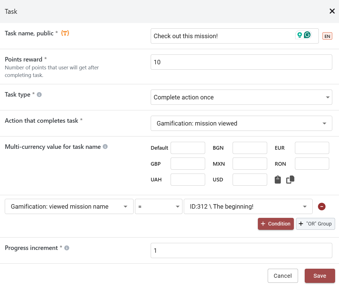The image size is (339, 287).
Task: Click the Grammarly icon in task name field
Action: point(307,35)
